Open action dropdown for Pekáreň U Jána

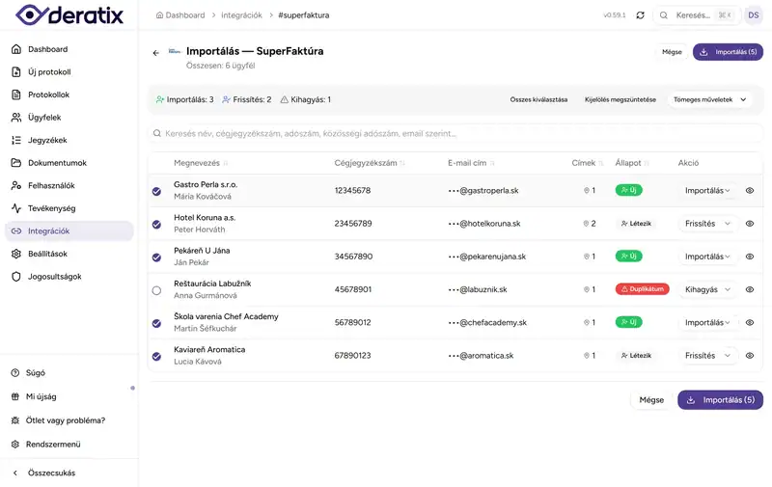point(707,257)
